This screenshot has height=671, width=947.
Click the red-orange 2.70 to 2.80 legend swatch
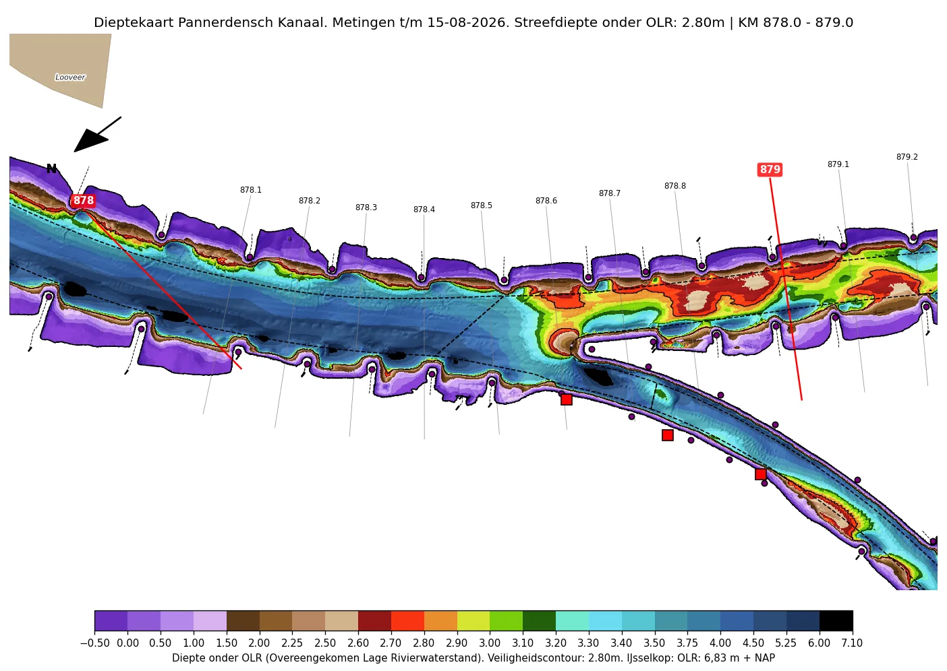(407, 620)
